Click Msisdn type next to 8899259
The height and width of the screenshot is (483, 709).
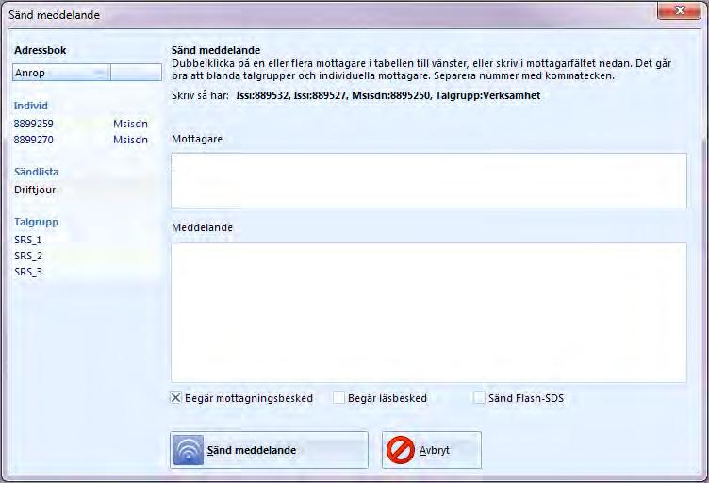coord(130,124)
